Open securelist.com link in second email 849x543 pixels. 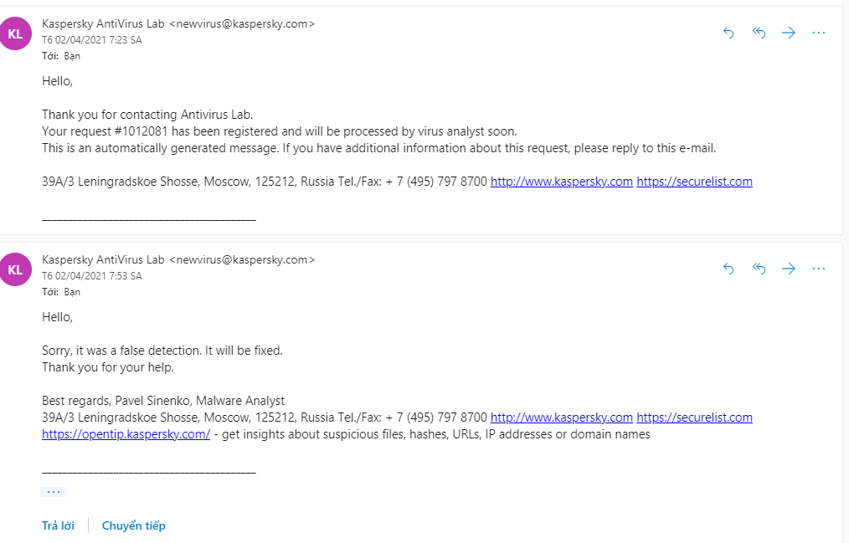694,417
